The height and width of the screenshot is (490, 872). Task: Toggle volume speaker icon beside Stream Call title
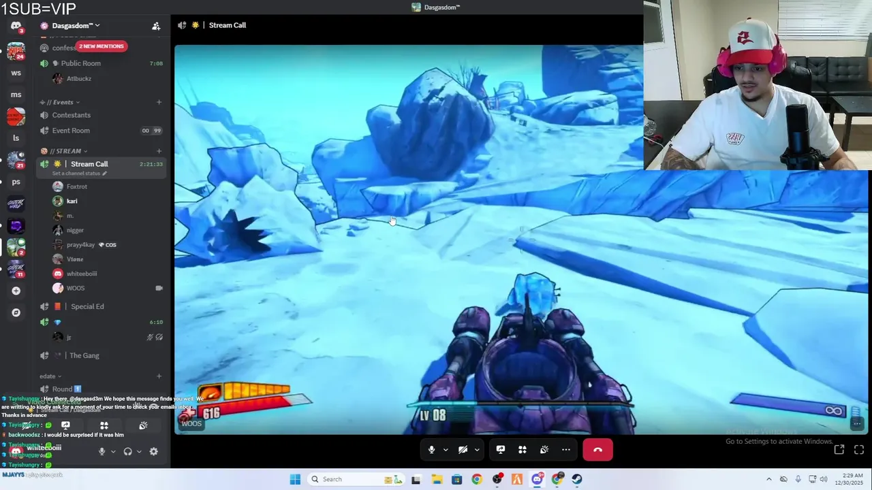click(x=182, y=25)
